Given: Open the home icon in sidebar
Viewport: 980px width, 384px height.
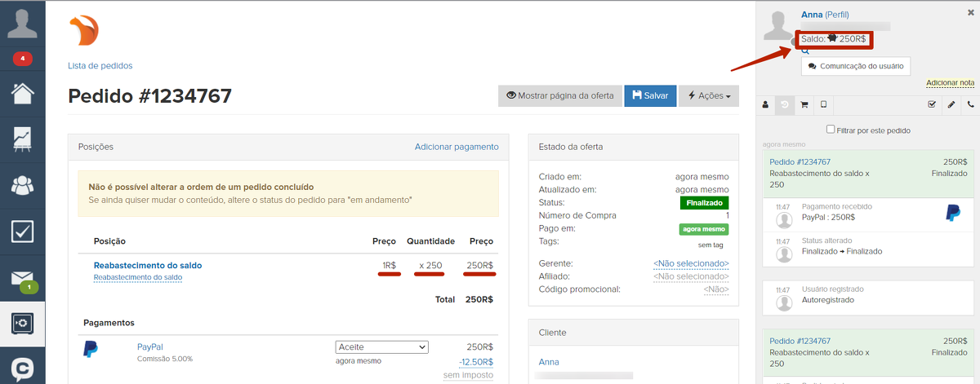Looking at the screenshot, I should pos(22,92).
